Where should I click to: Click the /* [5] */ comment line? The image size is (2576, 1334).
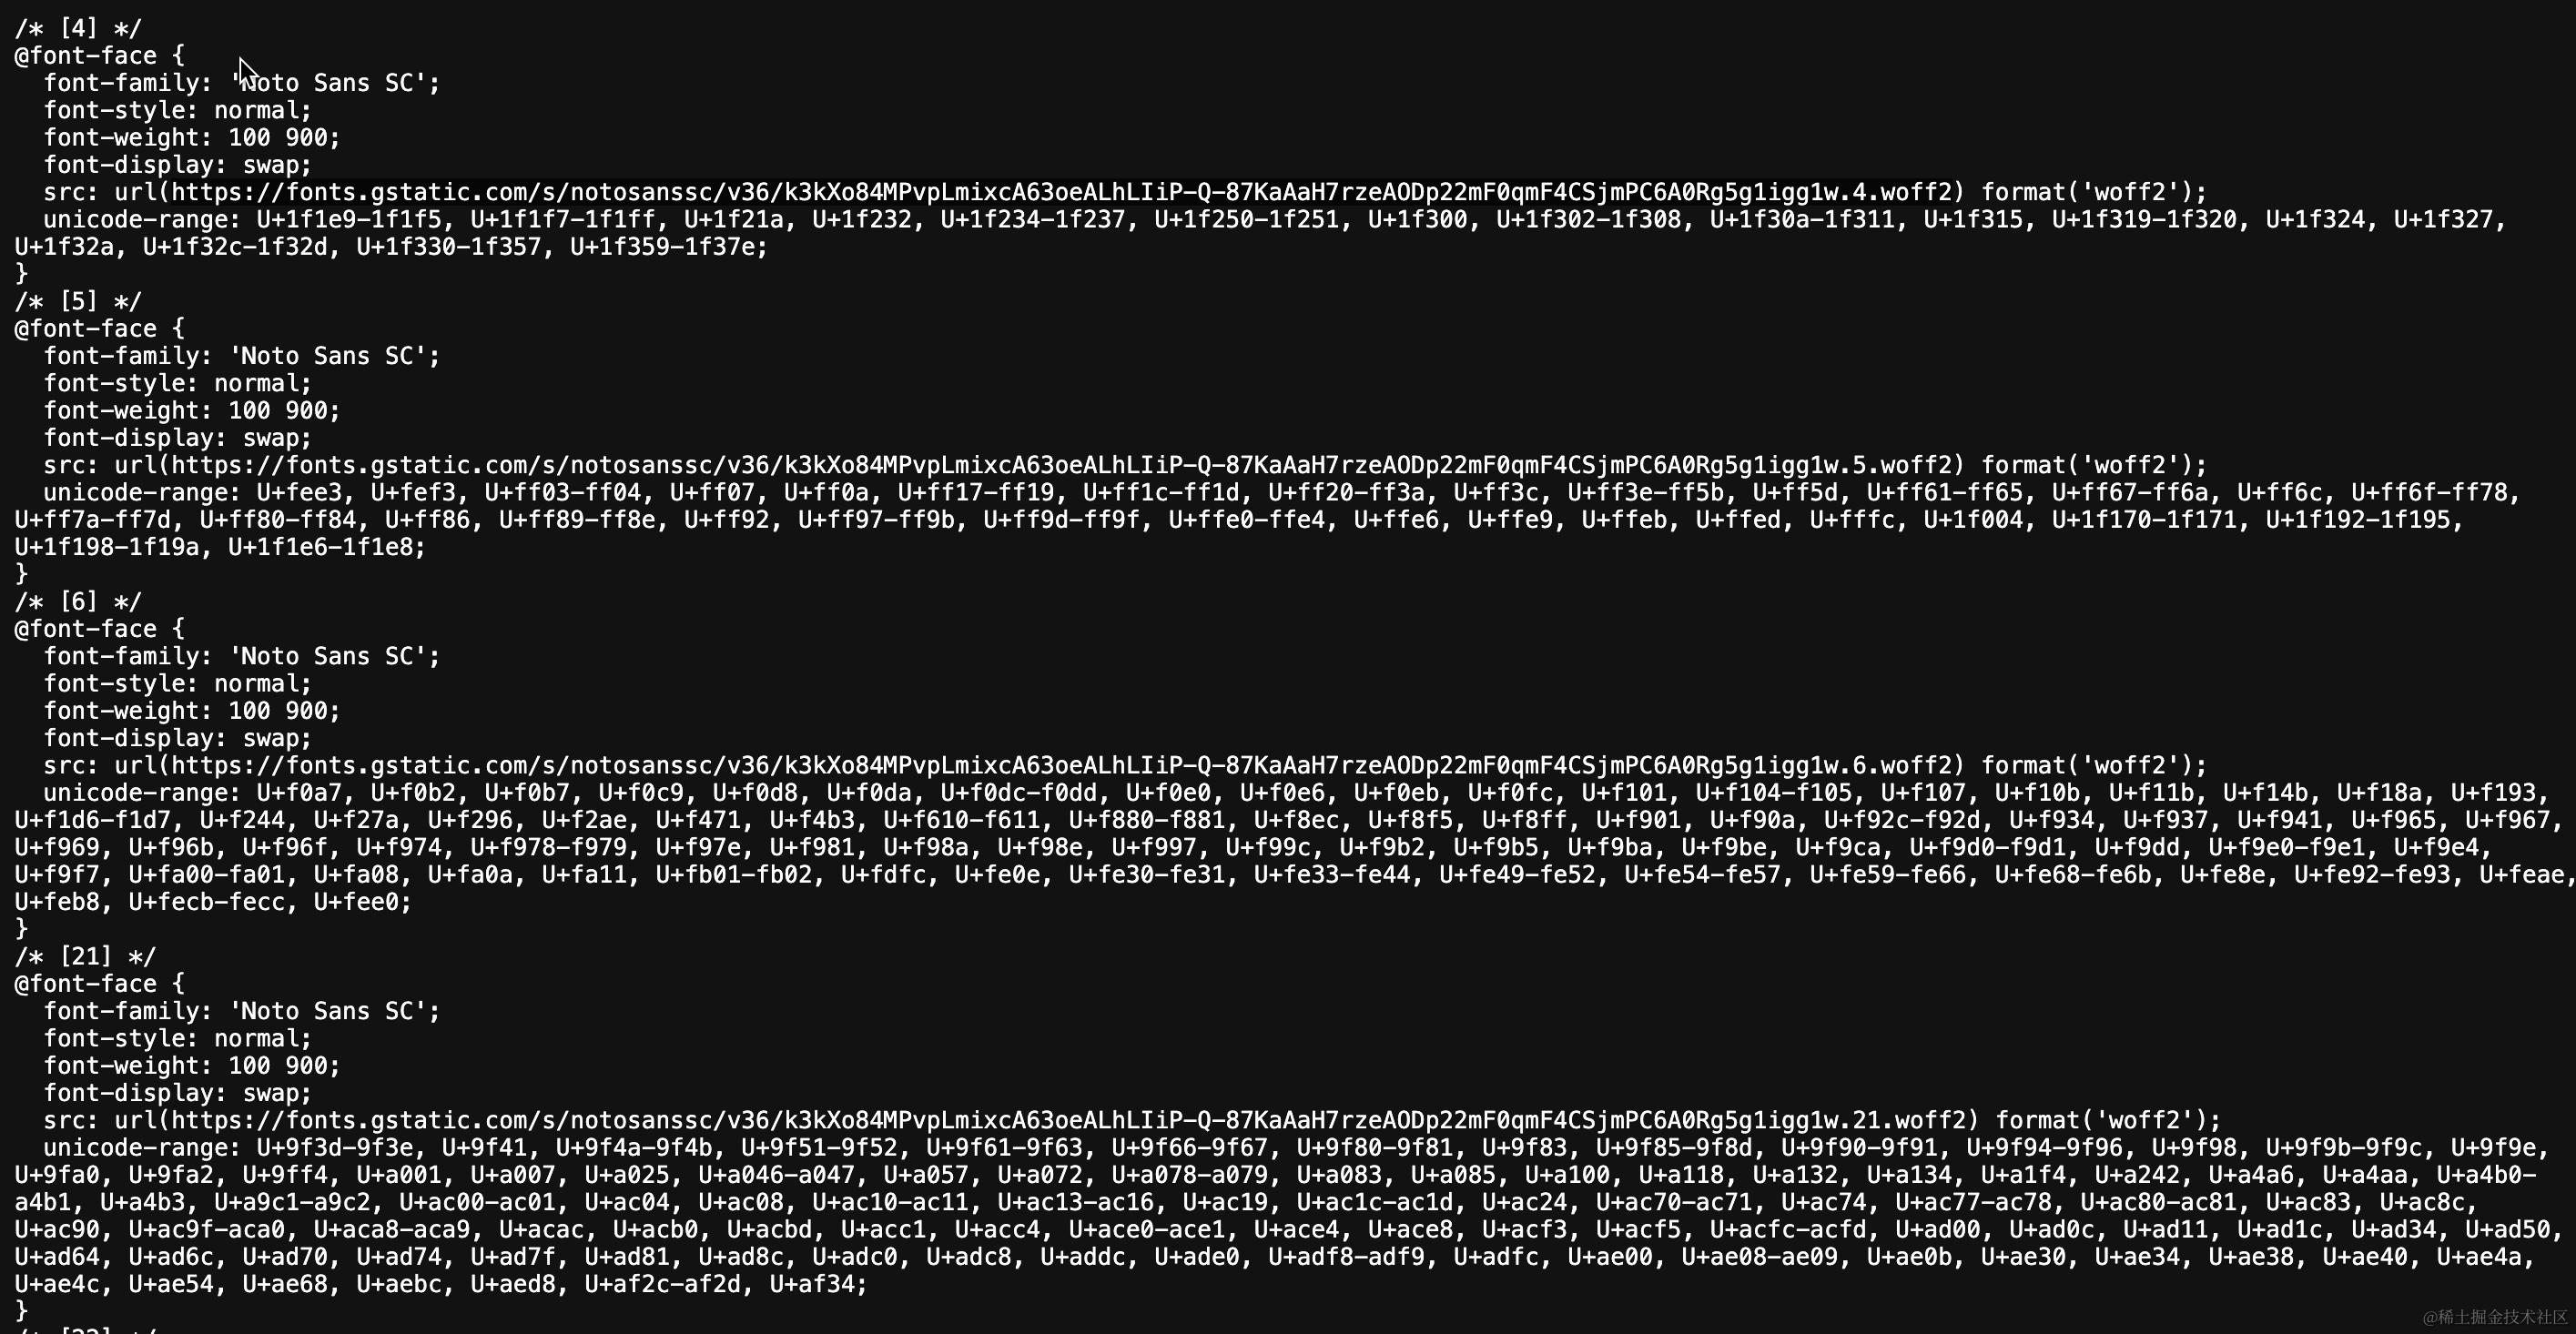78,301
